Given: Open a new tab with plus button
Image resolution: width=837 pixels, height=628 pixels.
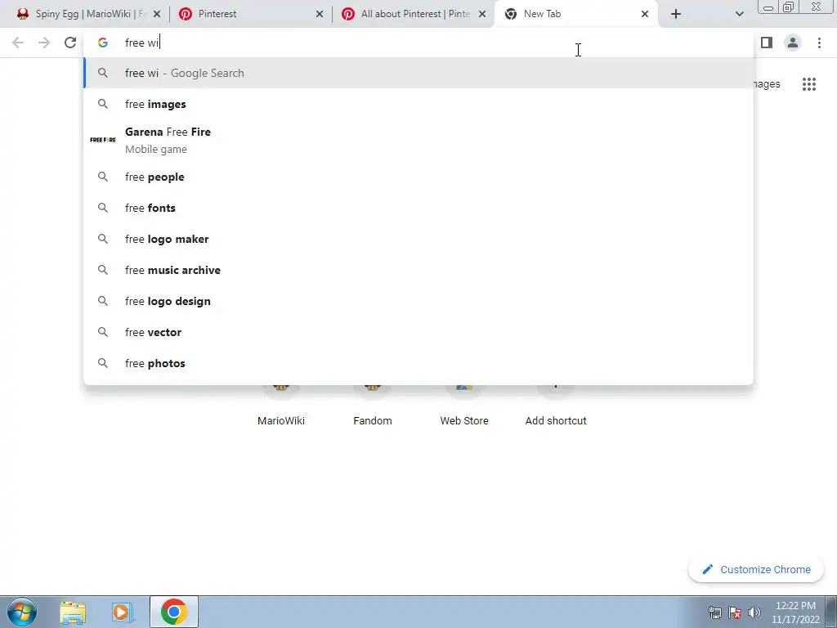Looking at the screenshot, I should click(x=676, y=14).
